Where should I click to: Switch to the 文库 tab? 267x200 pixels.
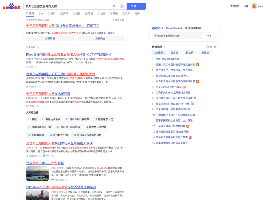(126, 13)
